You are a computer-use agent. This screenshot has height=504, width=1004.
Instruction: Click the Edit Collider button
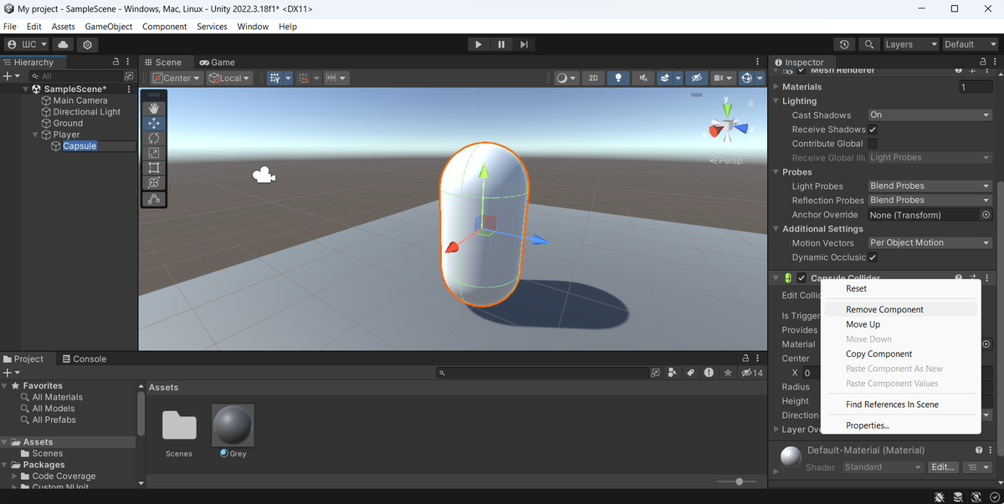pos(802,295)
